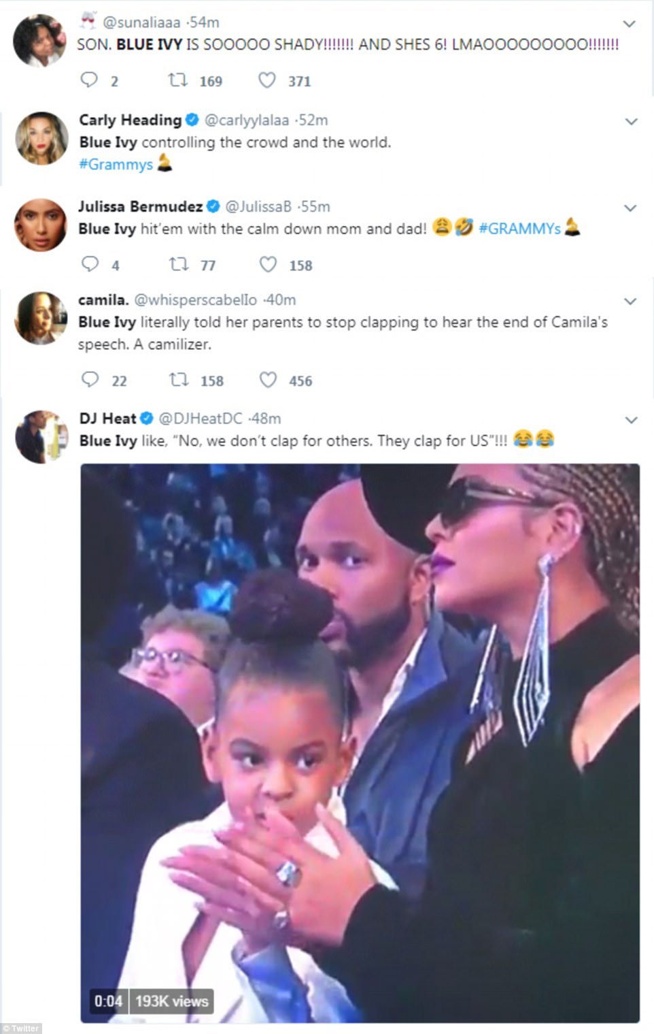This screenshot has height=1034, width=654.
Task: Open the dropdown arrow on DJ Heat's tweet
Action: click(631, 420)
